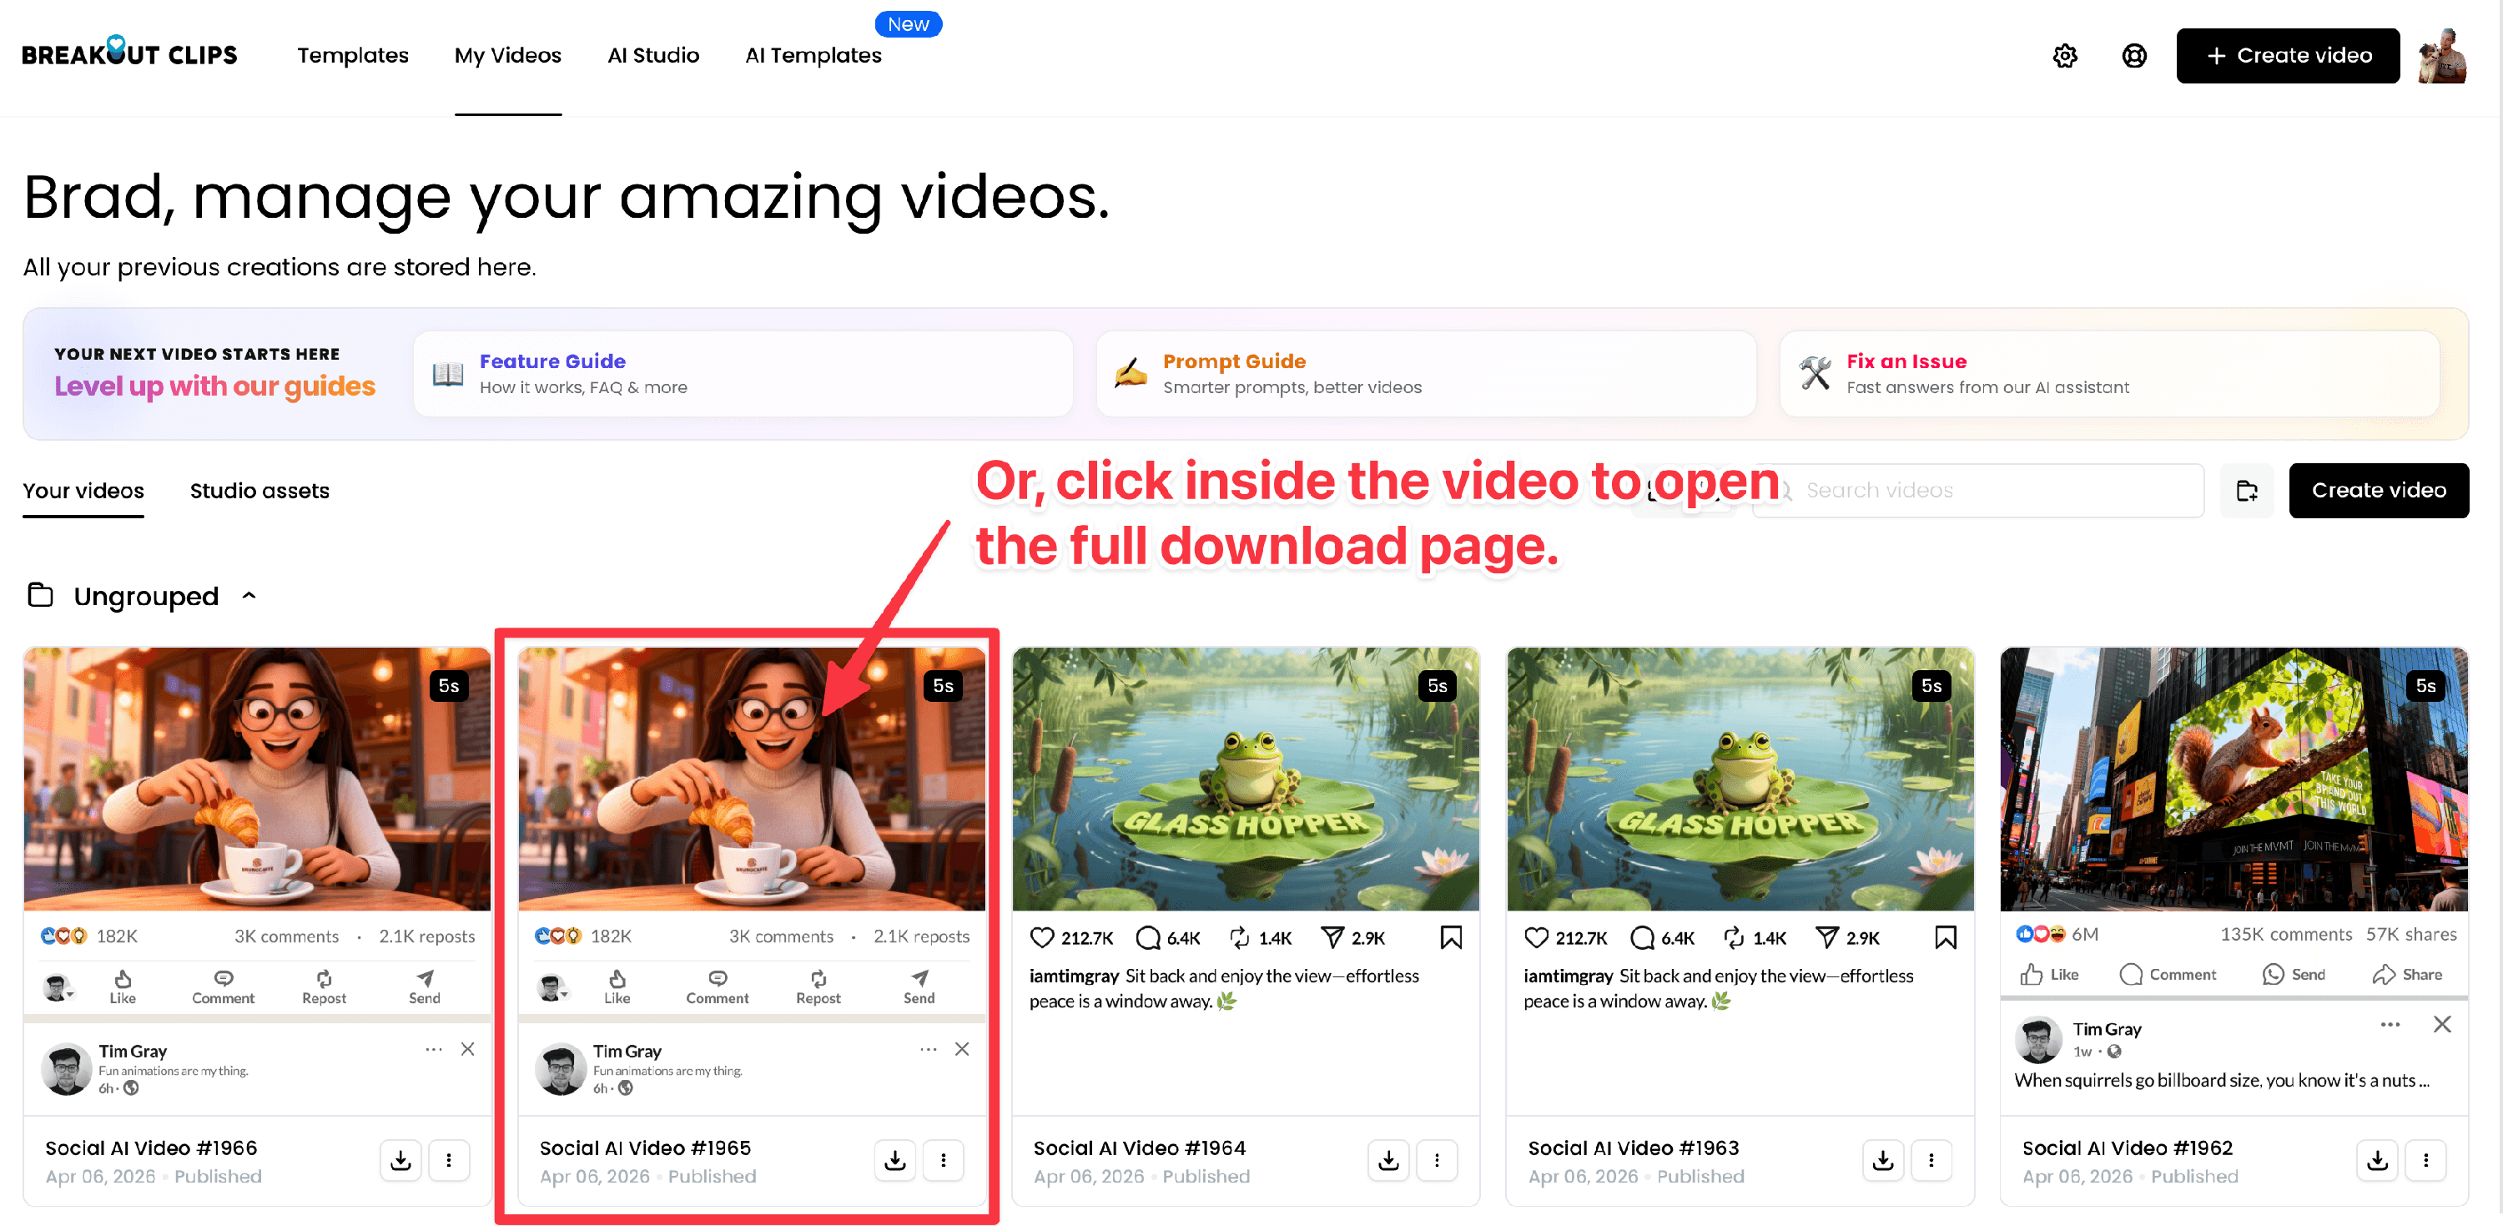The height and width of the screenshot is (1226, 2503).
Task: Click the new folder icon
Action: coord(2247,491)
